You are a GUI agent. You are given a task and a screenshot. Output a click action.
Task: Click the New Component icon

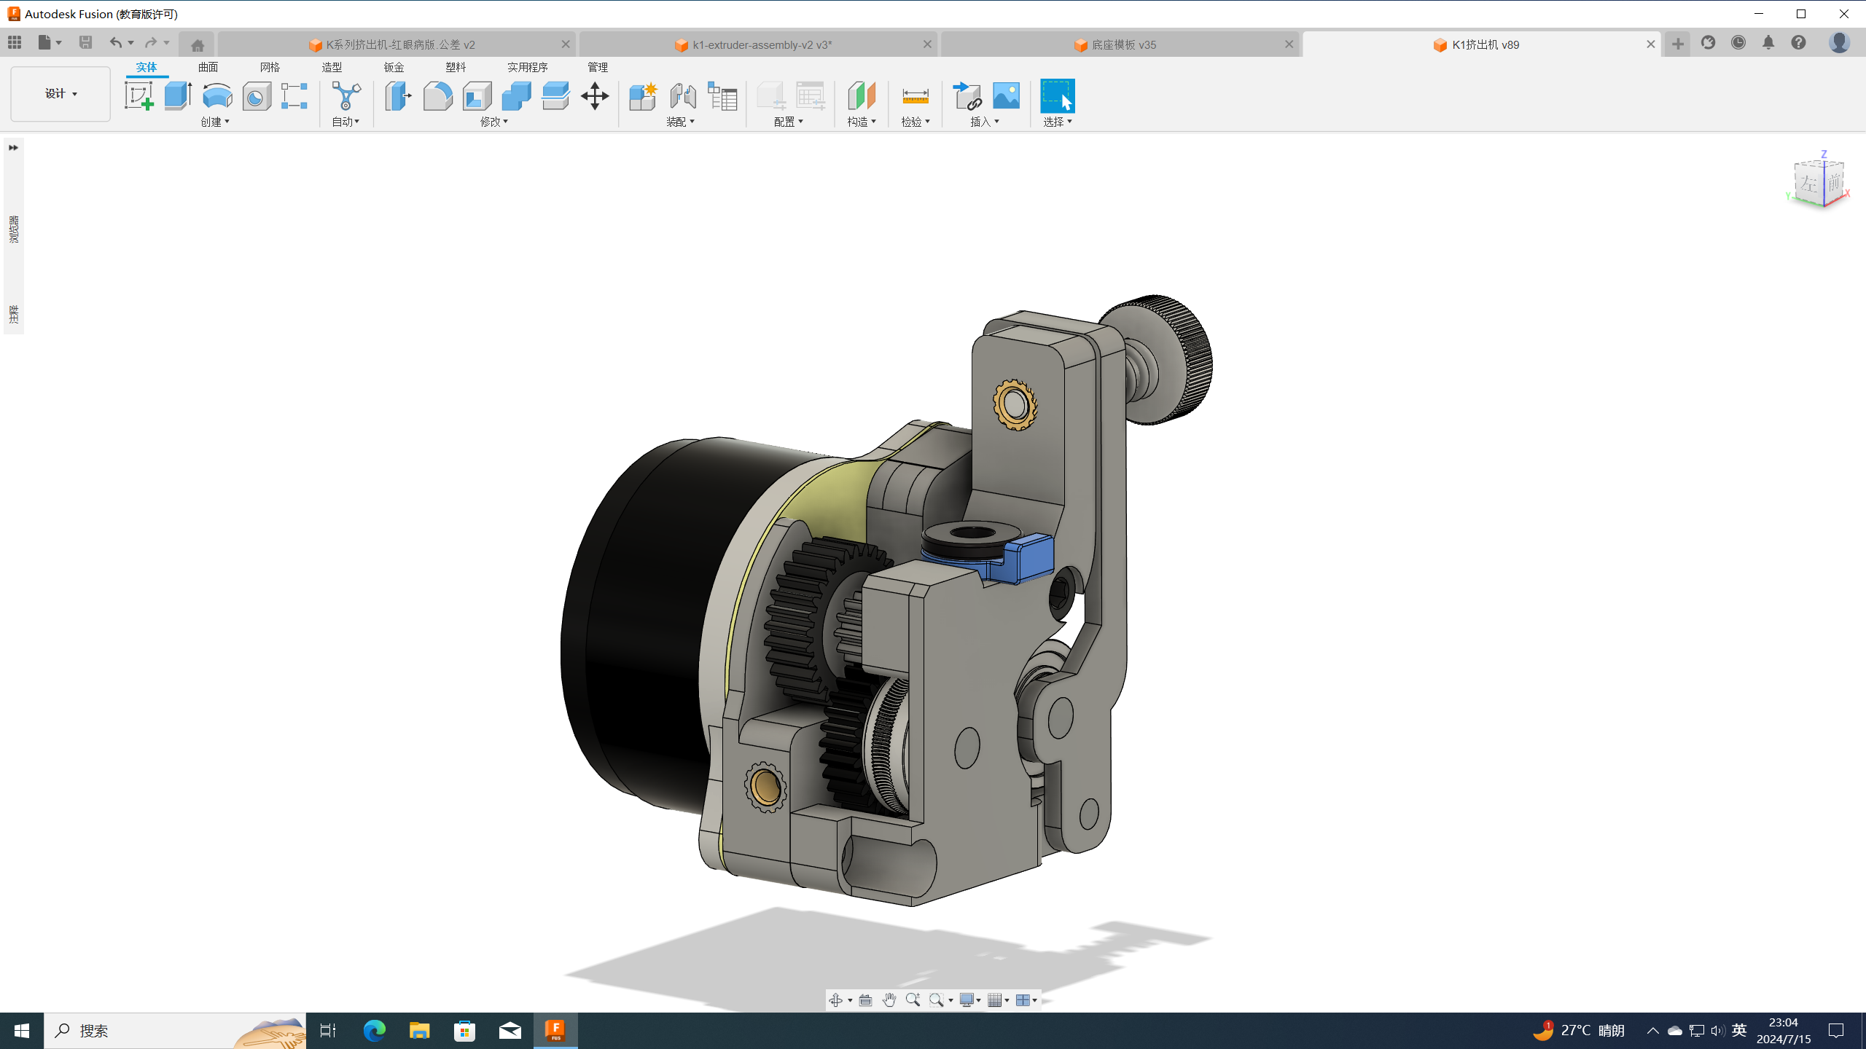coord(643,95)
